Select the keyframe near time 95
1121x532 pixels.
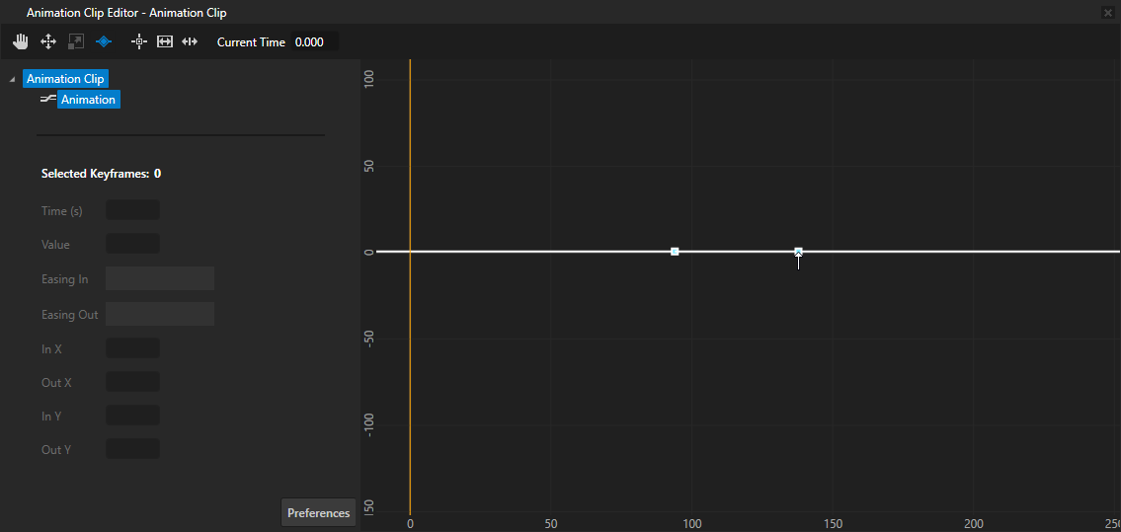point(675,252)
